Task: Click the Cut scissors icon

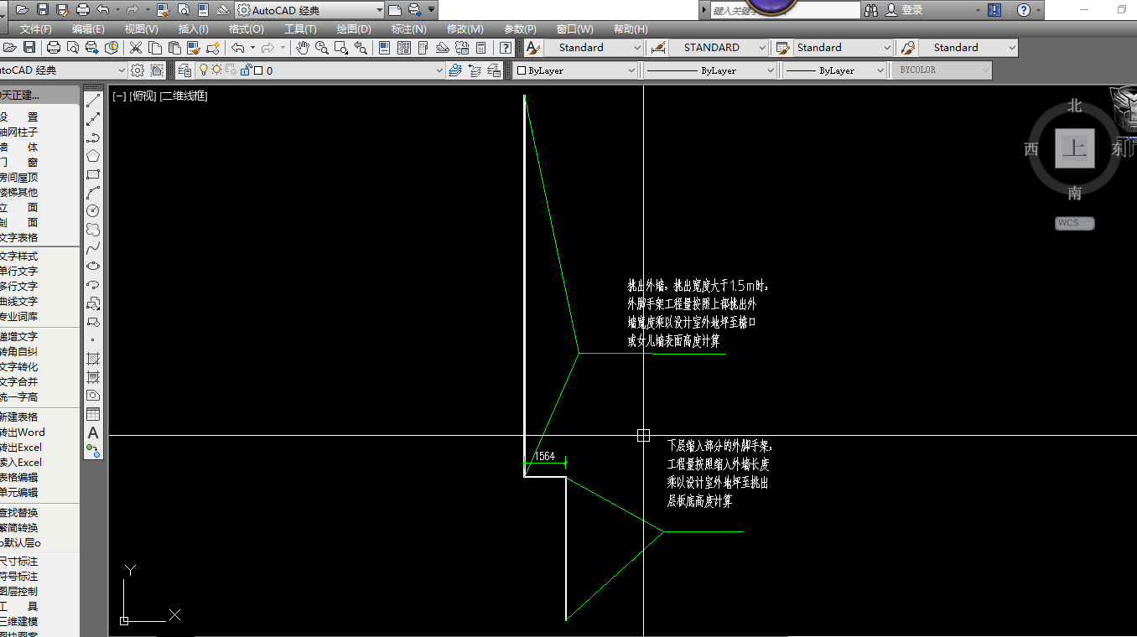Action: point(136,48)
